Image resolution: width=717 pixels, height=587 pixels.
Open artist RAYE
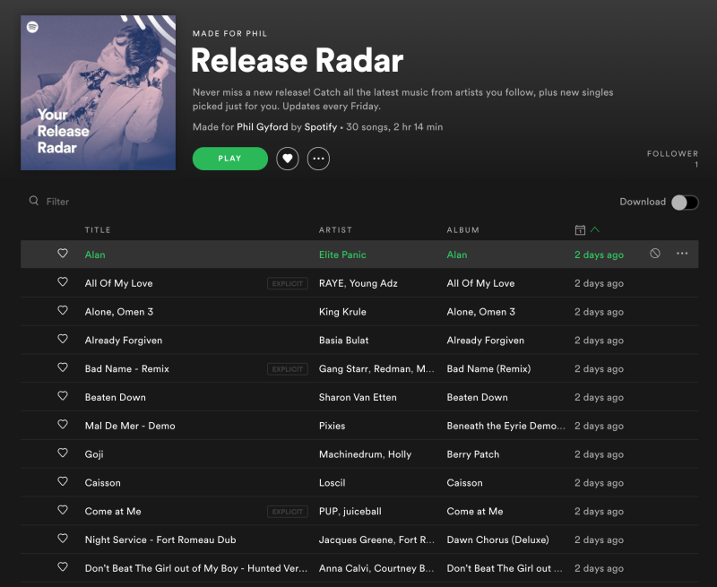(x=331, y=283)
